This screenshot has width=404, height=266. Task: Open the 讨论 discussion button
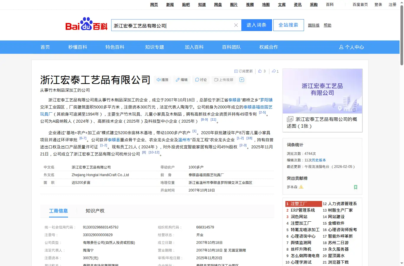click(x=201, y=80)
